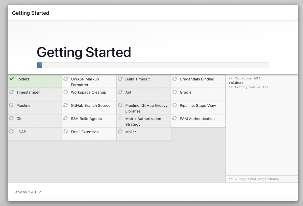This screenshot has height=206, width=303.
Task: Click the Jenkins 2.401.2 version text
Action: click(27, 192)
